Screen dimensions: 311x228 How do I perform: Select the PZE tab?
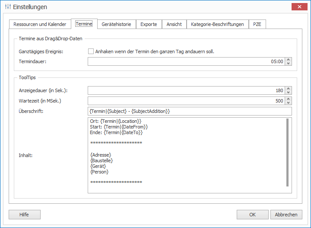(257, 24)
